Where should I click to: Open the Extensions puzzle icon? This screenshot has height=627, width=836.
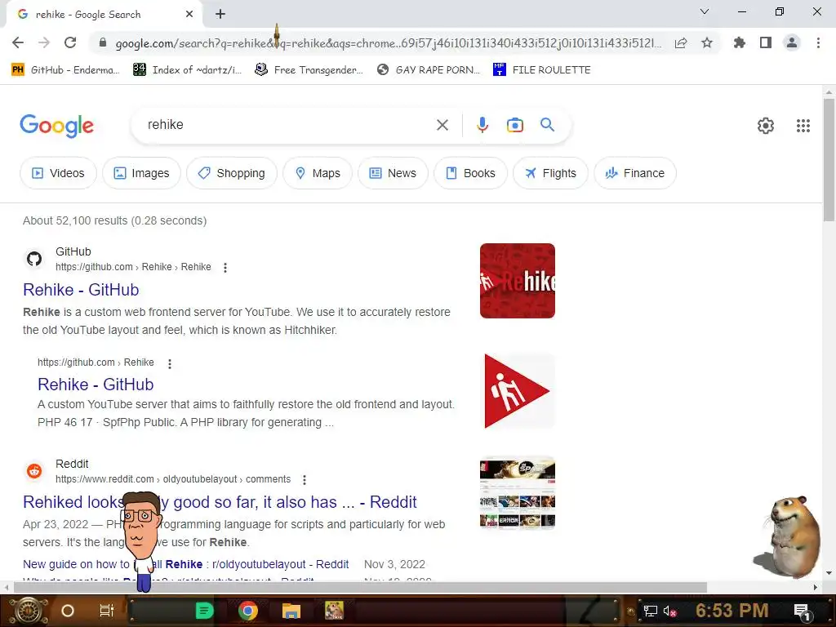(x=739, y=42)
